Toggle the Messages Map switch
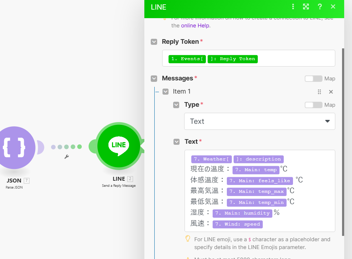Screen dimensions: 352x259 313,79
